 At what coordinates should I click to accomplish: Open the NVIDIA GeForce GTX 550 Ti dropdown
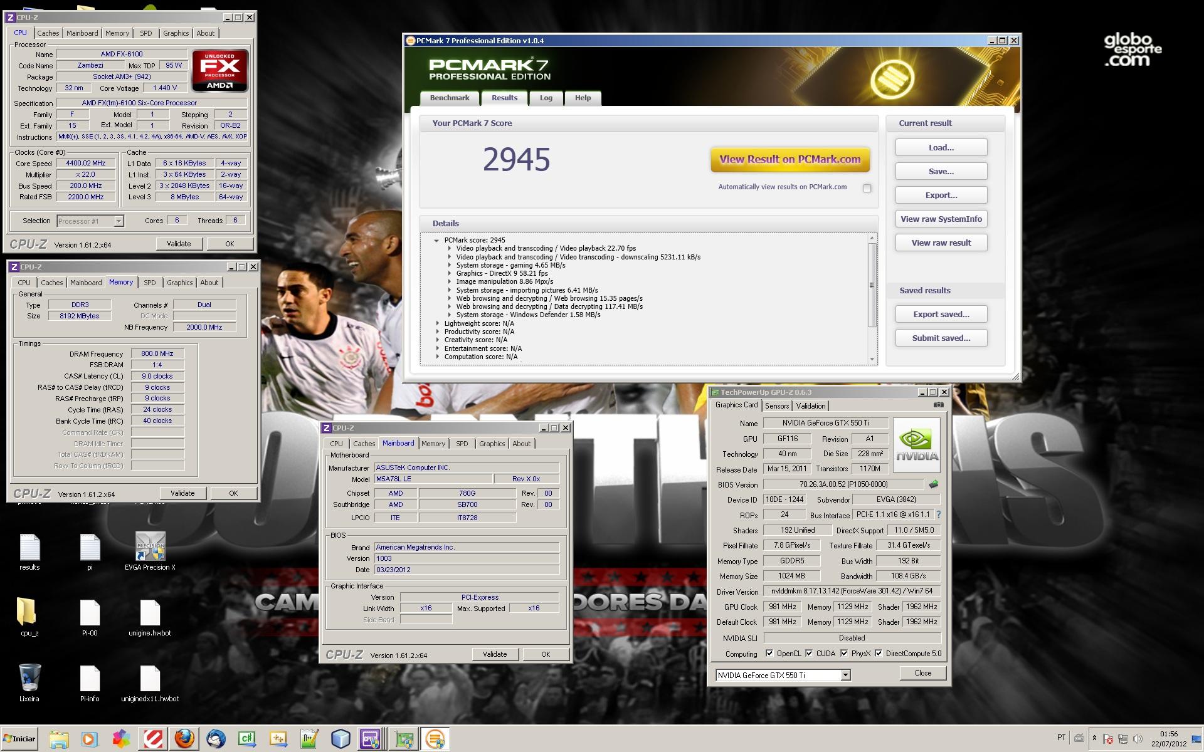tap(845, 675)
